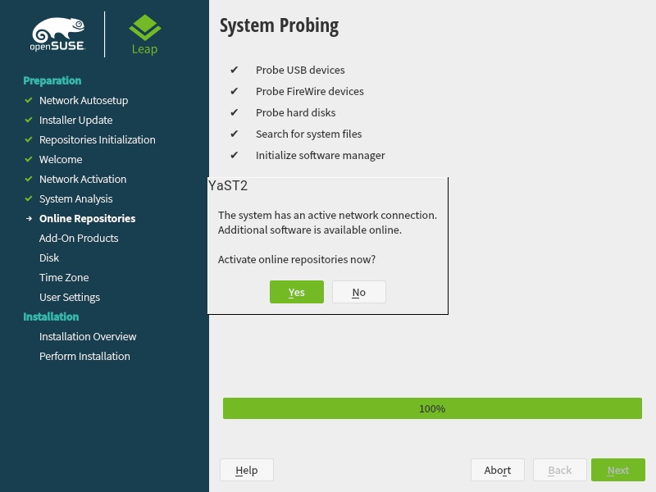Click the checkmark next to Probe hard disks
Screen dimensions: 656x492
pyautogui.click(x=235, y=112)
